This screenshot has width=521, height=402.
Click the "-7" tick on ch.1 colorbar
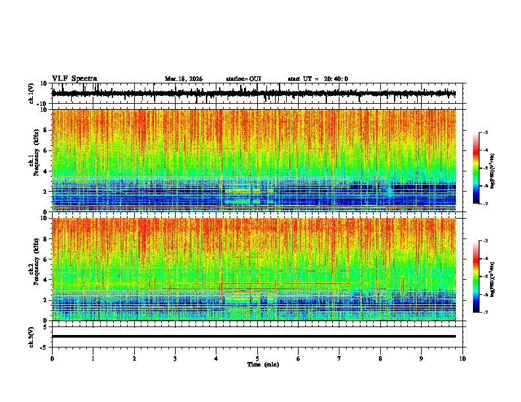pyautogui.click(x=485, y=204)
